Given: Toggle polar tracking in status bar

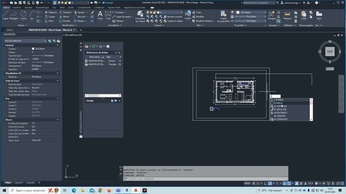Looking at the screenshot, I should (x=270, y=183).
